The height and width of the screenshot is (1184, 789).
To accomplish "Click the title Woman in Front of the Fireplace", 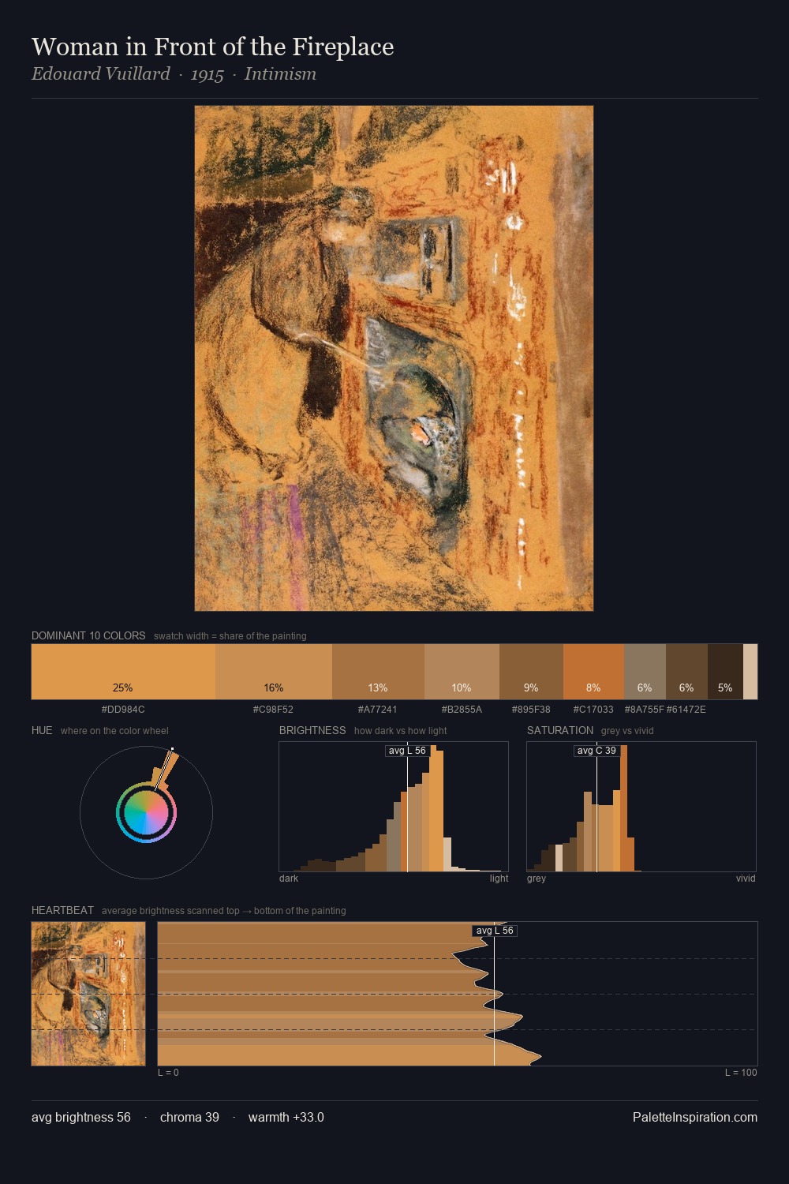I will (213, 47).
